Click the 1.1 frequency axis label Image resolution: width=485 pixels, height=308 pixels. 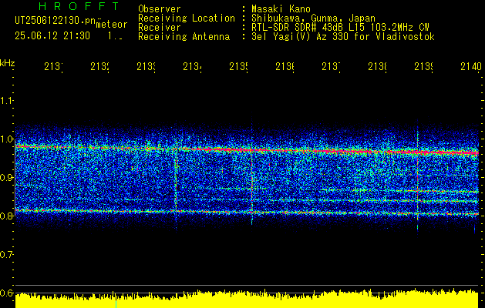coord(6,101)
